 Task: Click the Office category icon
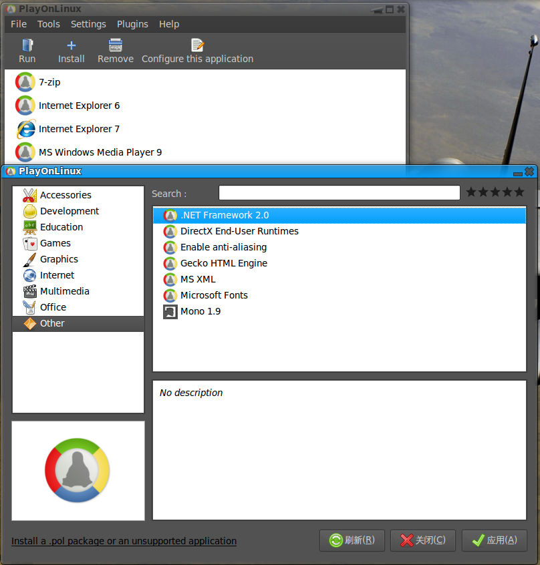point(29,307)
